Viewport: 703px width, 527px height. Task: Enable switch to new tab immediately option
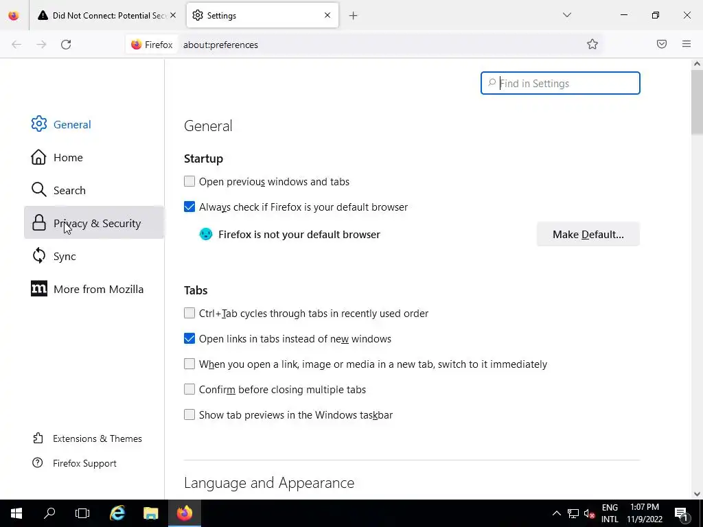point(189,364)
